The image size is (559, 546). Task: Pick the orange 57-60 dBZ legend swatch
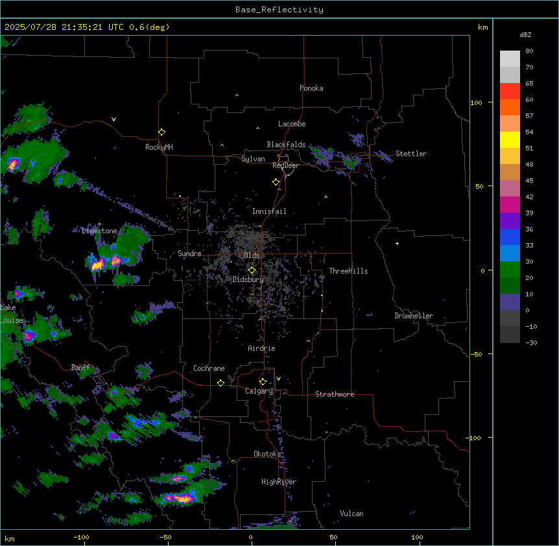(510, 107)
